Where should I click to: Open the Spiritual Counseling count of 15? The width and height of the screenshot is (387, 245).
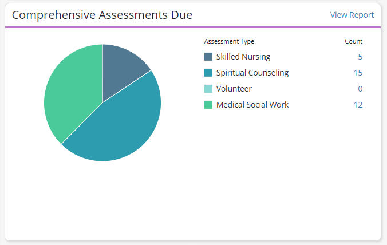pos(358,73)
